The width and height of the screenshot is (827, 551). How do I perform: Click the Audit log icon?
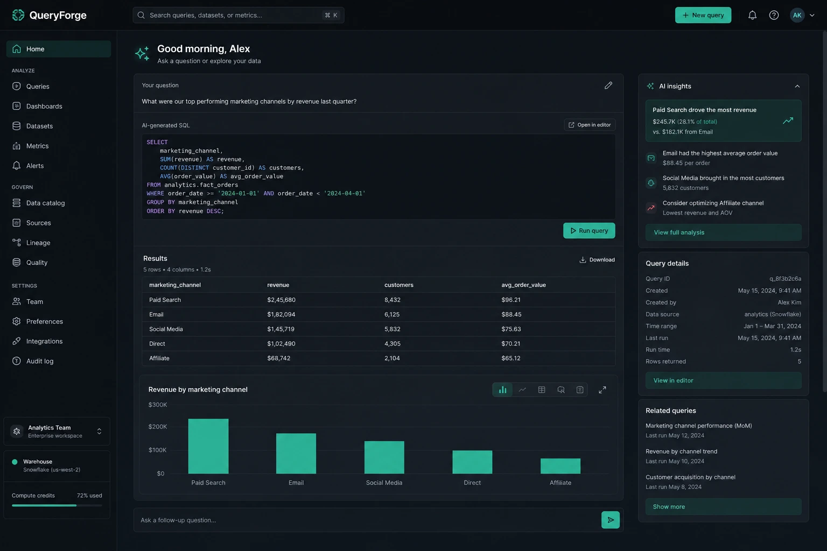[x=17, y=361]
